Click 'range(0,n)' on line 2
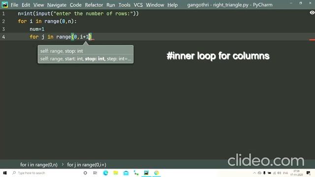Image resolution: width=315 pixels, height=177 pixels. coord(59,21)
